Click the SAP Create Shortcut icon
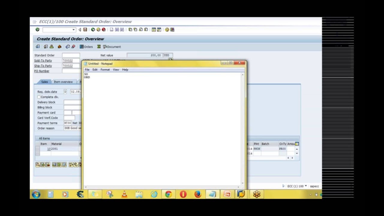 (x=159, y=30)
